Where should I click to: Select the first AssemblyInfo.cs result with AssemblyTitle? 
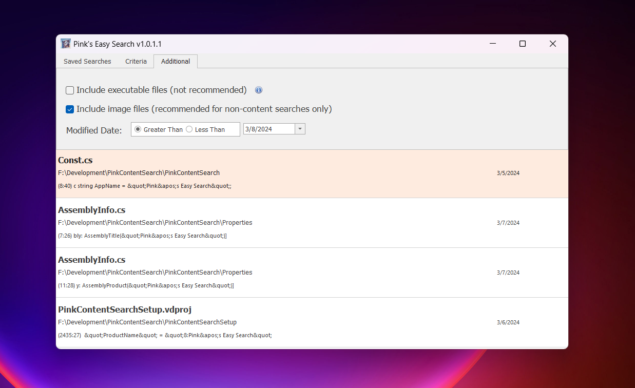pyautogui.click(x=91, y=210)
